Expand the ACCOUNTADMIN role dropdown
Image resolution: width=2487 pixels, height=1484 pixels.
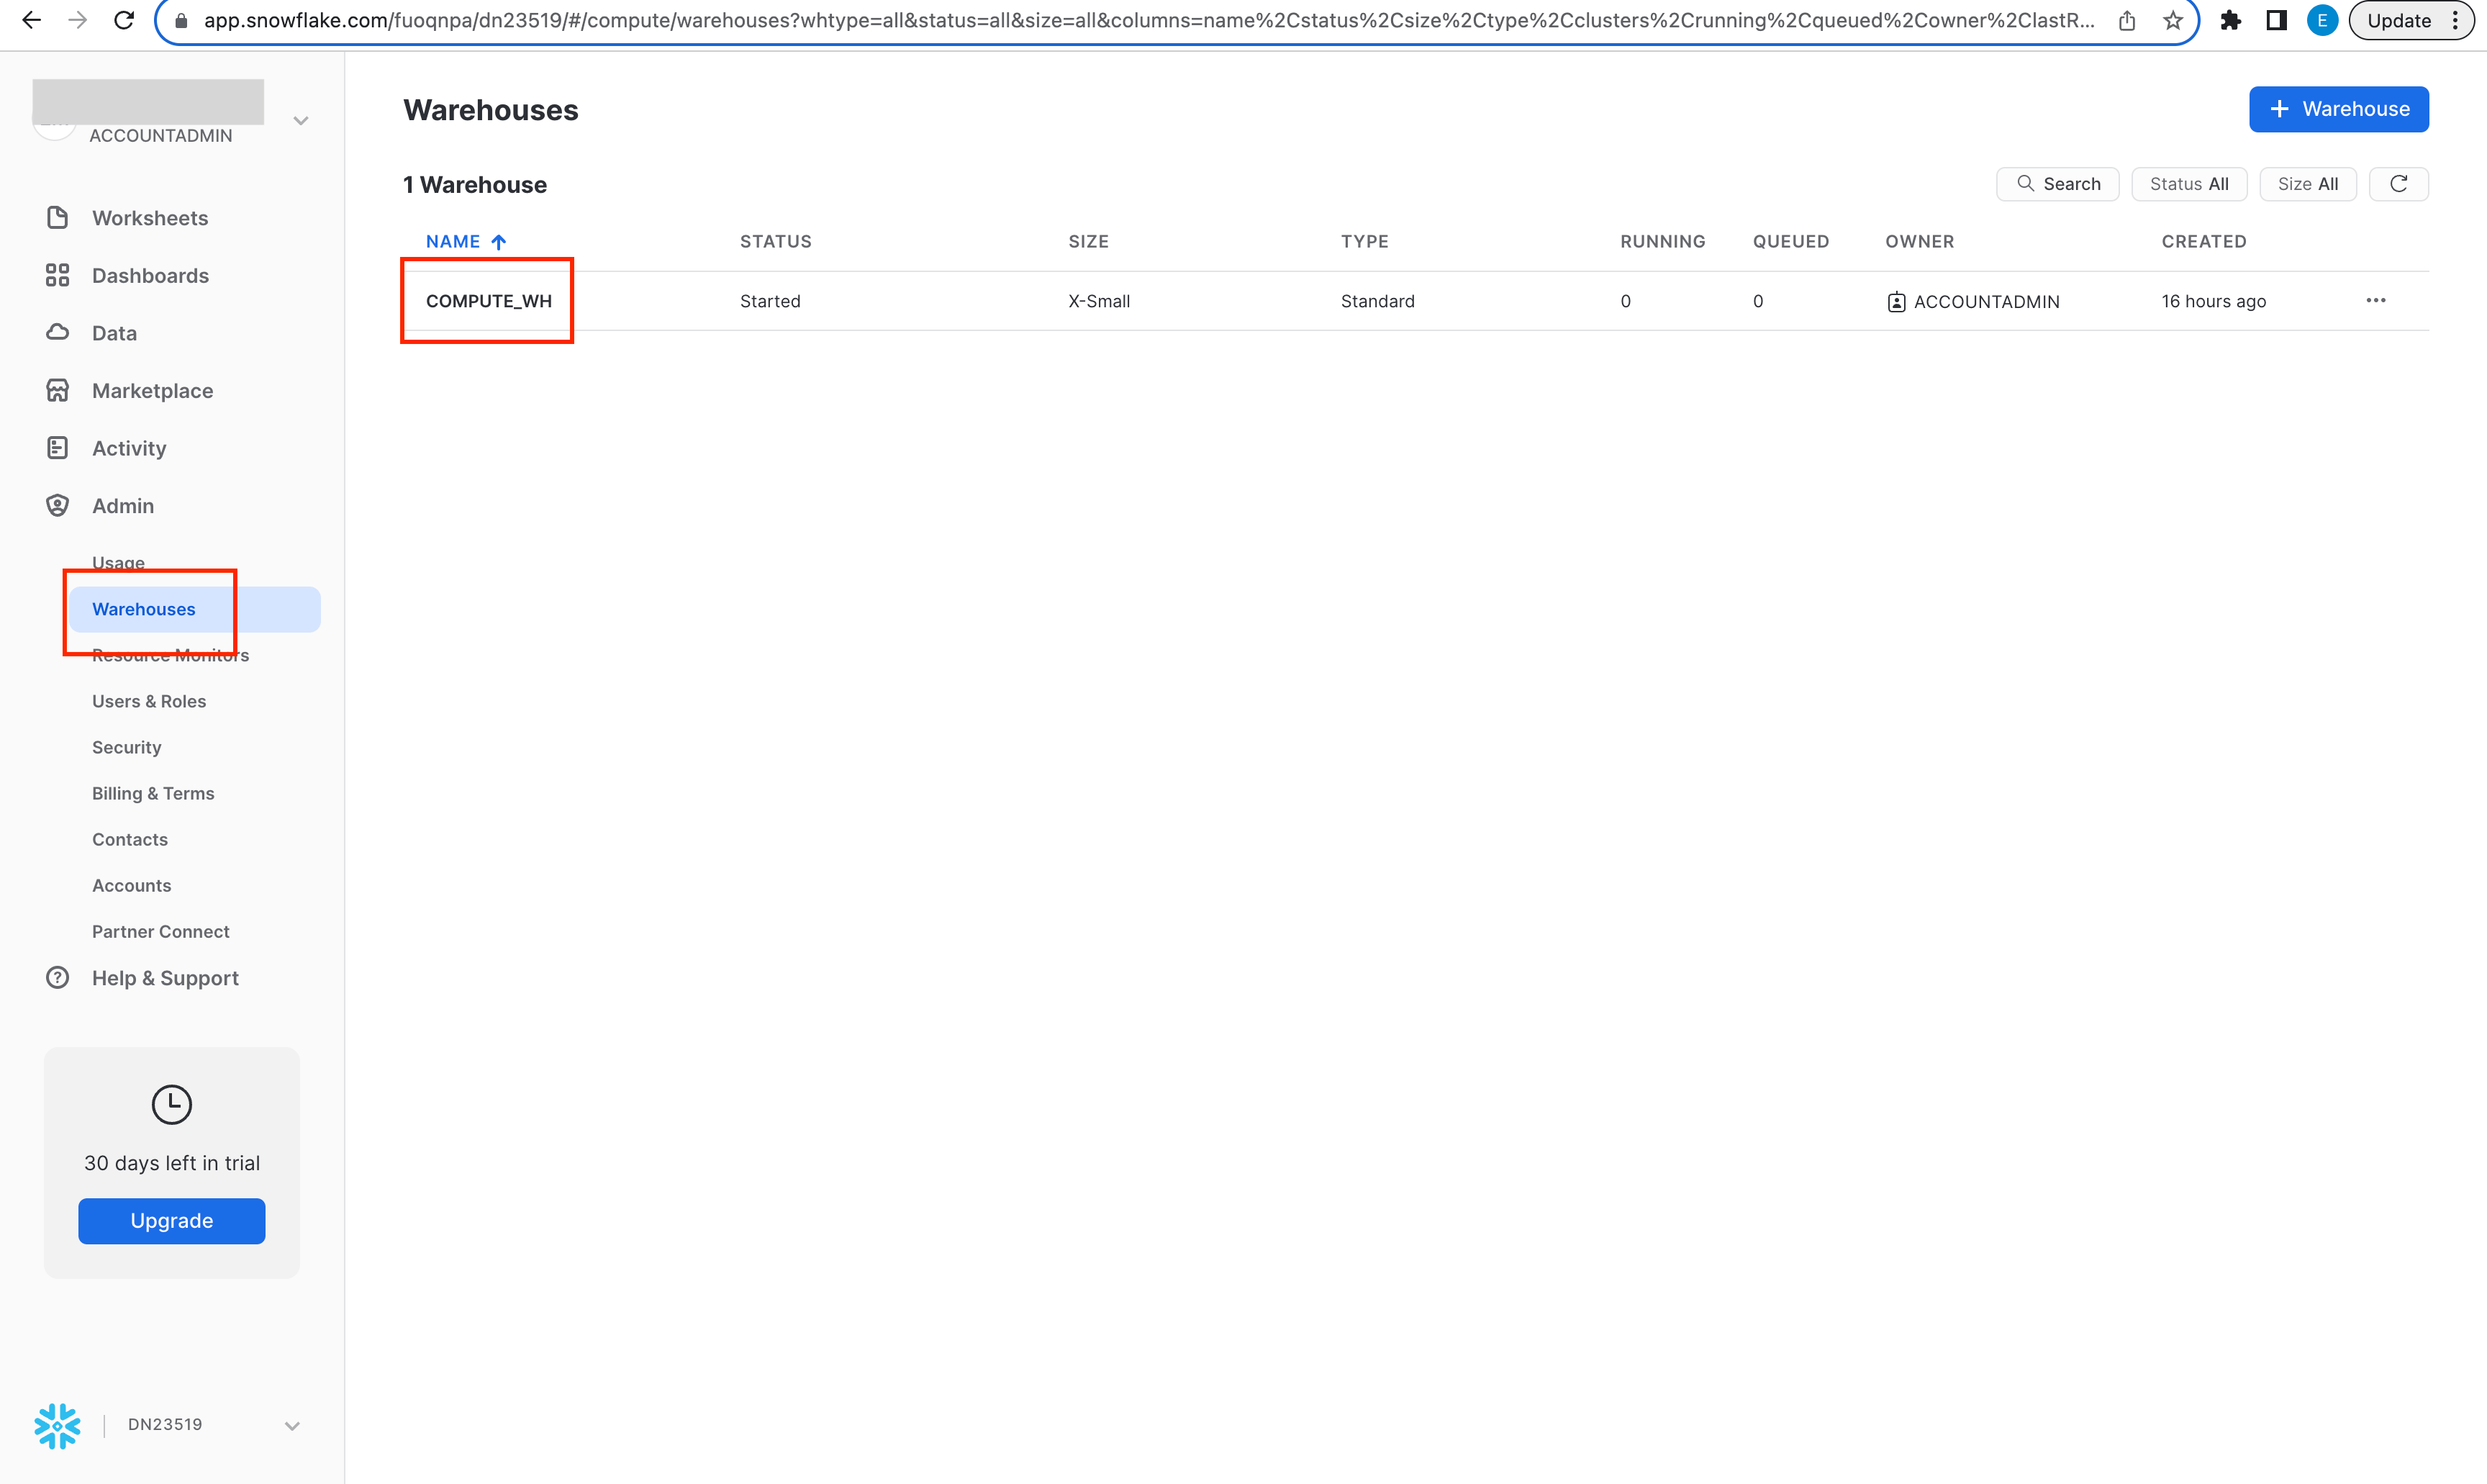click(x=300, y=120)
